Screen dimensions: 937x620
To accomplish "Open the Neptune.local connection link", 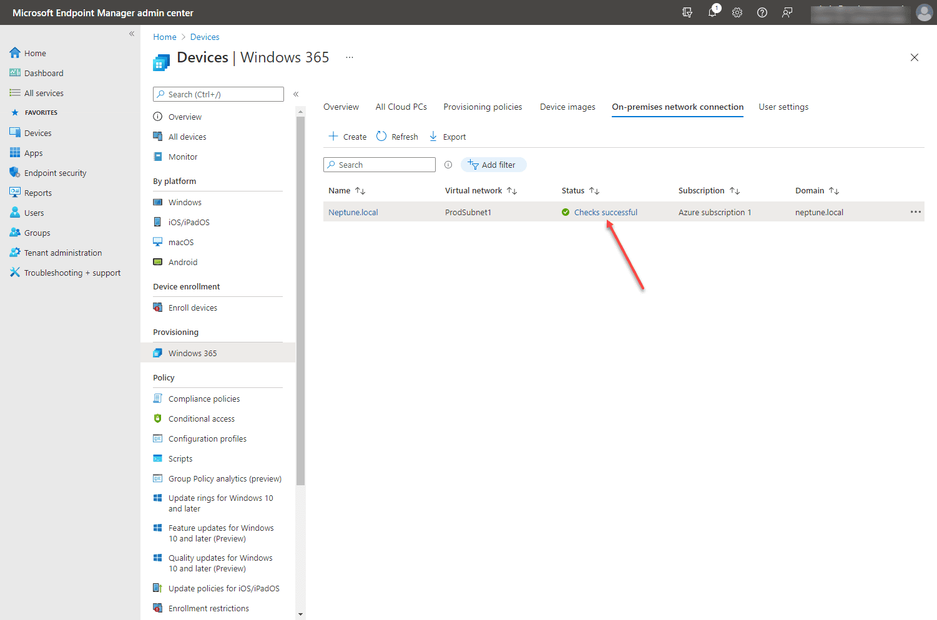I will pos(353,212).
